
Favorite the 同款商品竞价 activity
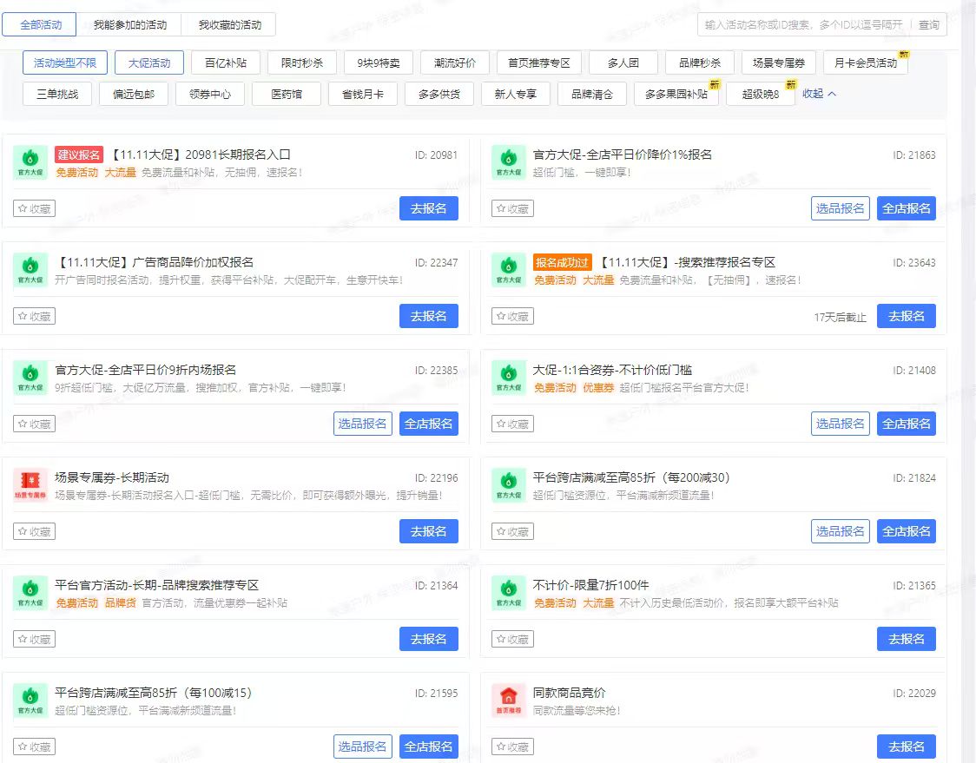coord(513,747)
